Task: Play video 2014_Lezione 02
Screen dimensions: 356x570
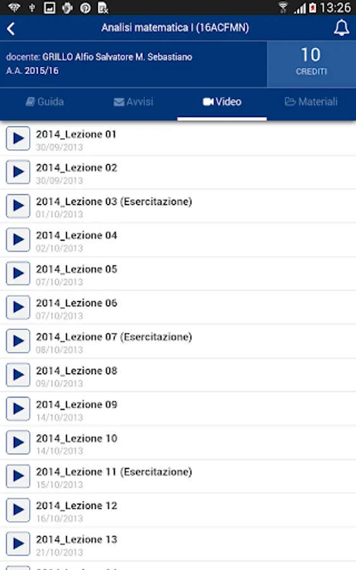Action: point(18,172)
